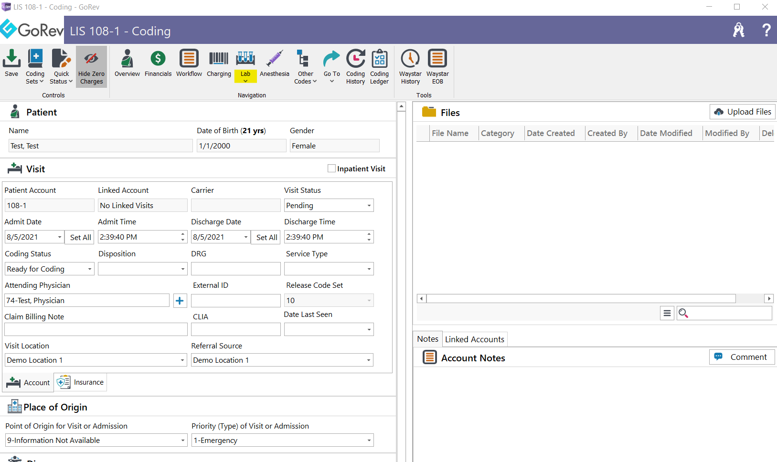777x462 pixels.
Task: Click the DRG input field
Action: point(235,269)
